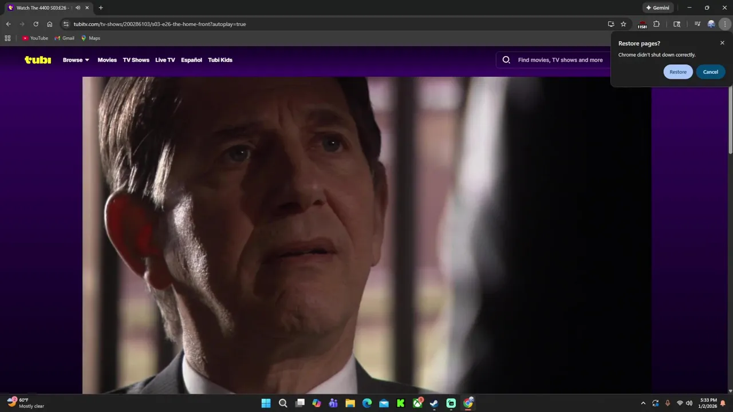
Task: Open the volume speaker tray icon
Action: [689, 403]
